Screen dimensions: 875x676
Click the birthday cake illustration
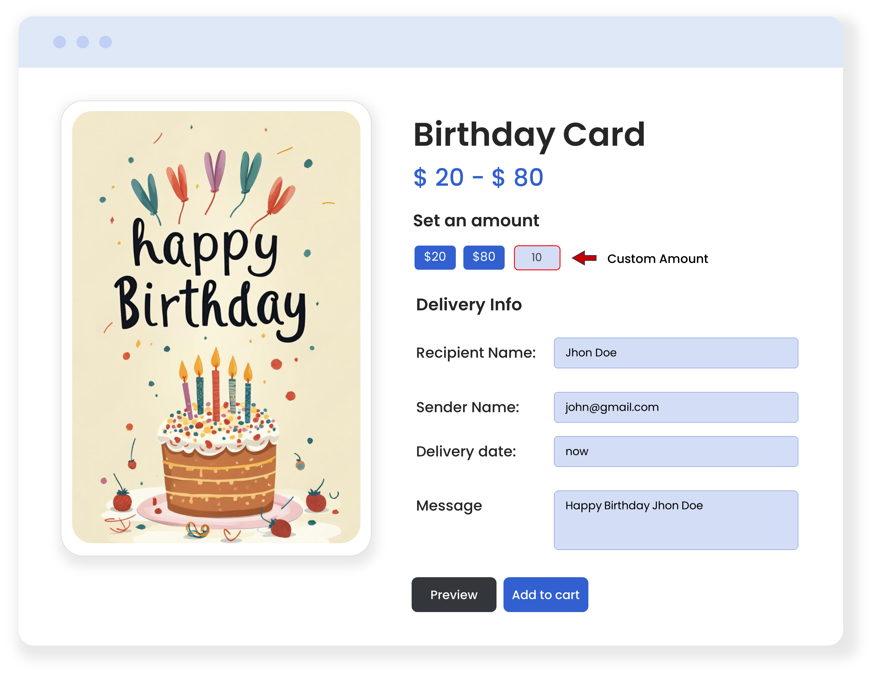(218, 461)
